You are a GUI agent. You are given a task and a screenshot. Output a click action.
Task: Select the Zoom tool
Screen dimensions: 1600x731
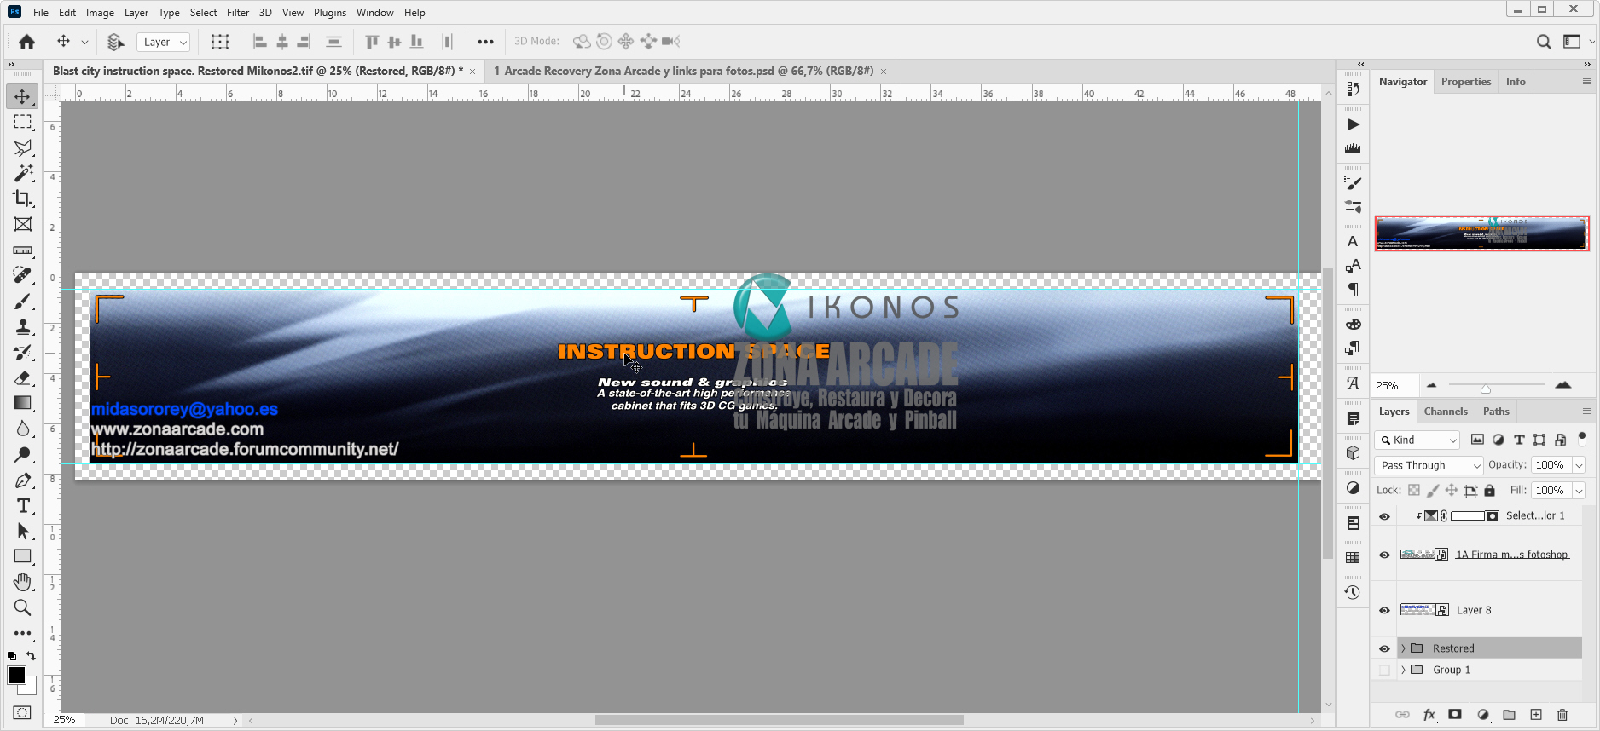[x=22, y=607]
